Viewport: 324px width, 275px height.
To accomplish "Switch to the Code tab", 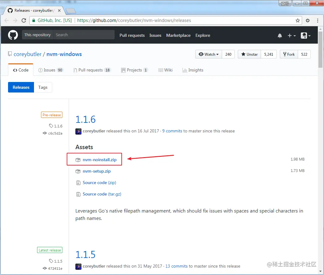I will point(21,70).
